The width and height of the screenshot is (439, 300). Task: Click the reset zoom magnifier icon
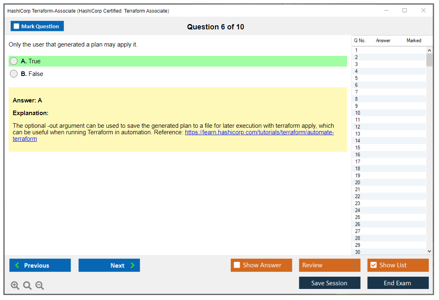27,286
